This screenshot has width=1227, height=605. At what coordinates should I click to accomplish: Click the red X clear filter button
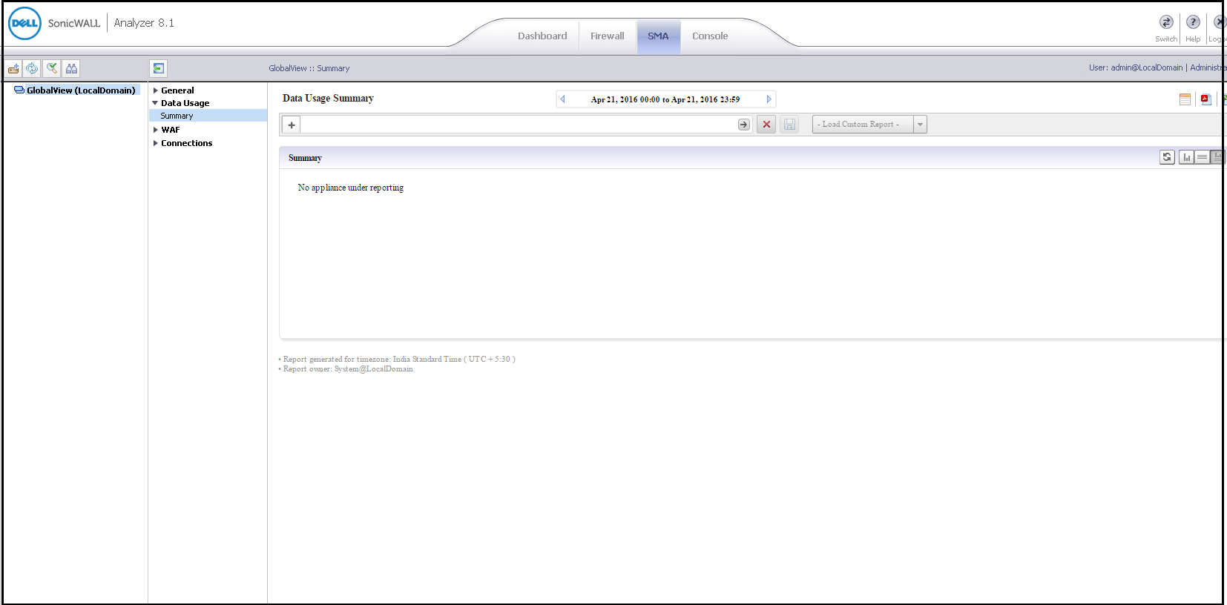pos(766,125)
